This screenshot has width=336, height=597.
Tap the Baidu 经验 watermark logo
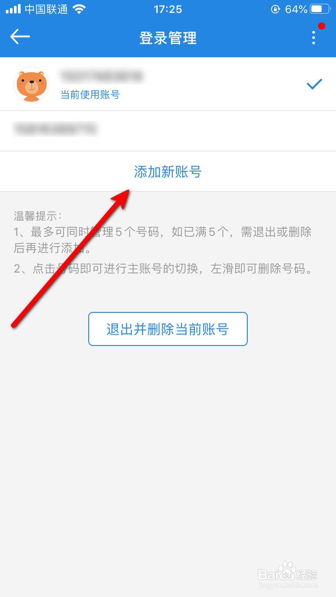pyautogui.click(x=288, y=575)
